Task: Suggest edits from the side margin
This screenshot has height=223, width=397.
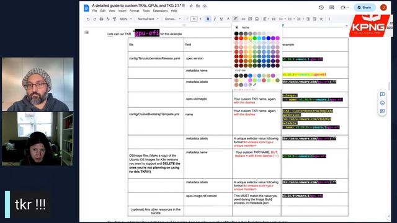Action: 382,111
